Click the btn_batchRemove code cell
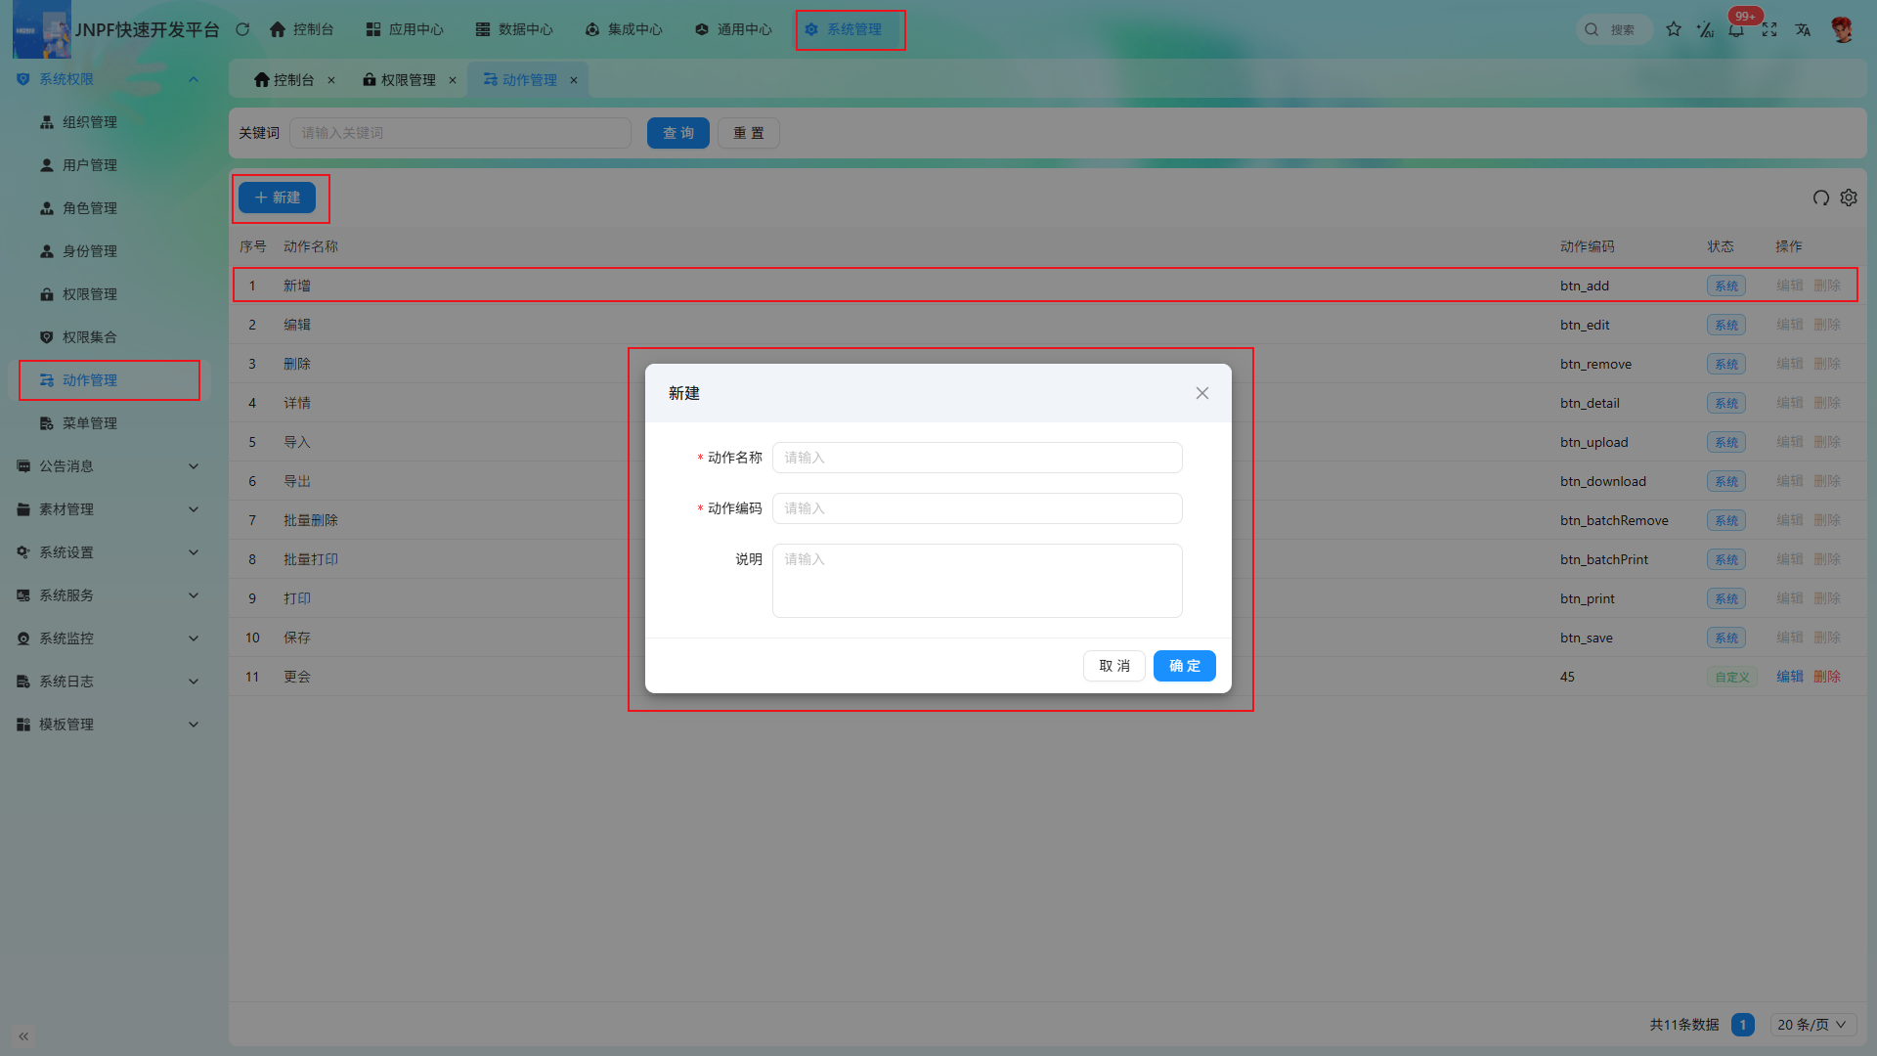The image size is (1877, 1056). tap(1614, 520)
